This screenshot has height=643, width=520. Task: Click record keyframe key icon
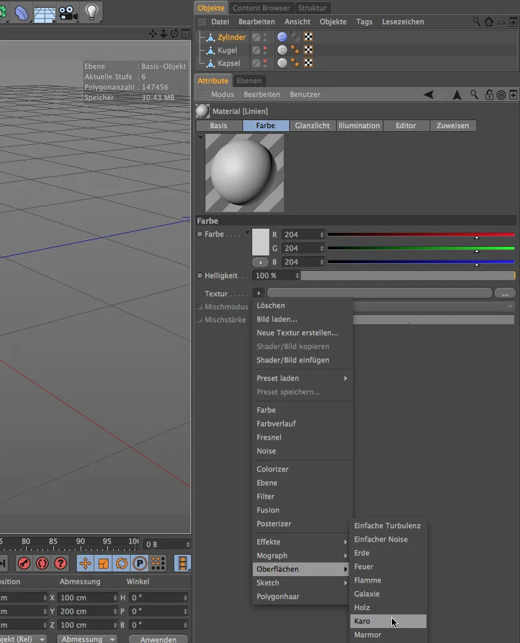point(24,563)
